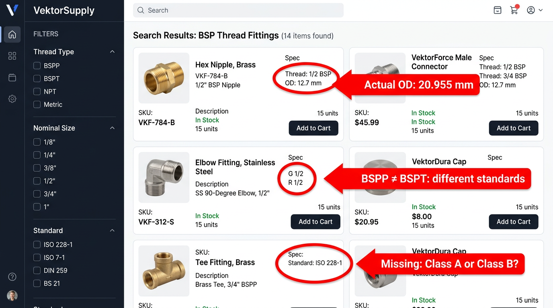Open the shopping cart icon
Viewport: 553px width, 308px height.
(514, 10)
